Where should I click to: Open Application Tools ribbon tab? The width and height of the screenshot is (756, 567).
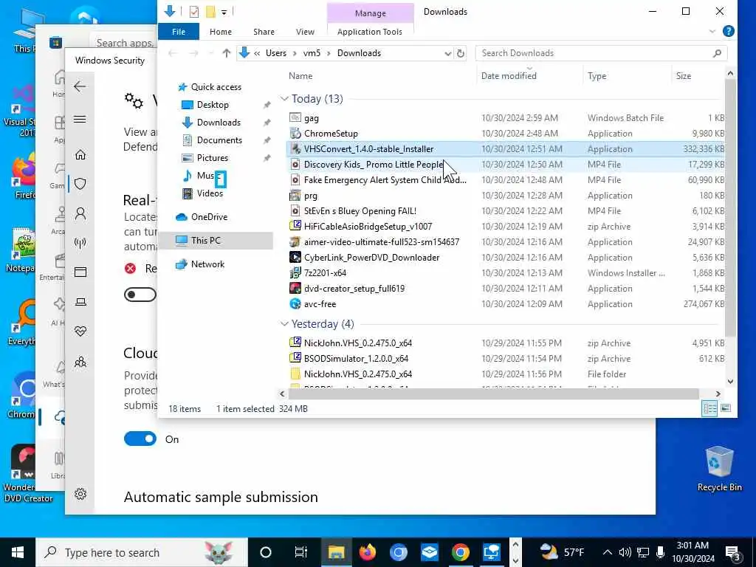(x=370, y=31)
